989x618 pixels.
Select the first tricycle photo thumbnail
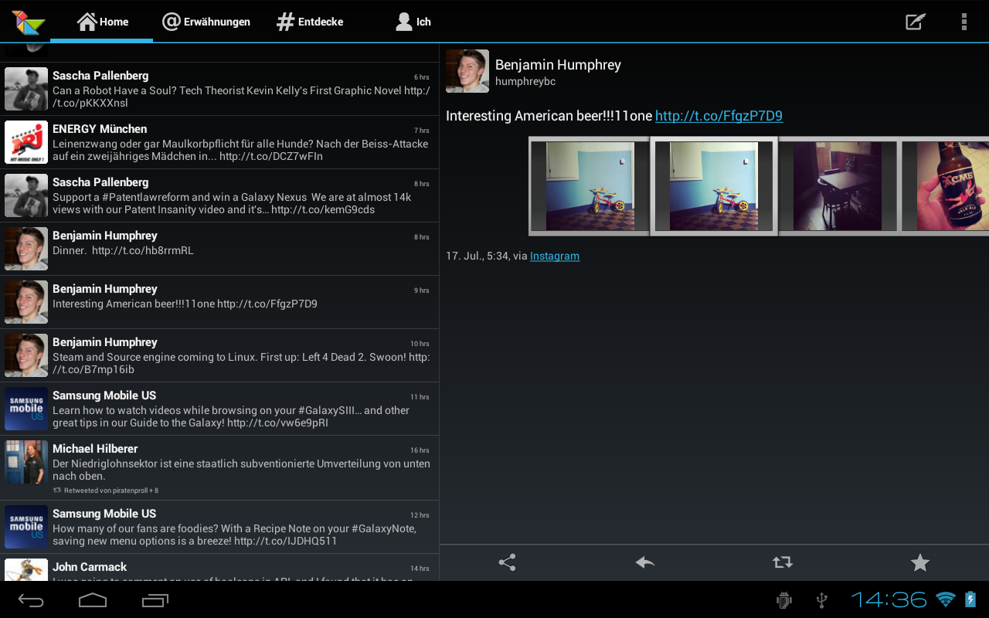[x=590, y=186]
